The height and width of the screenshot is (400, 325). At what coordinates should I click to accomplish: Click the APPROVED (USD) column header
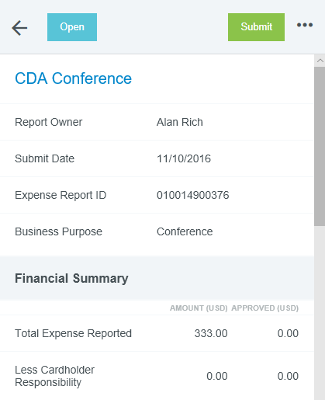[265, 308]
